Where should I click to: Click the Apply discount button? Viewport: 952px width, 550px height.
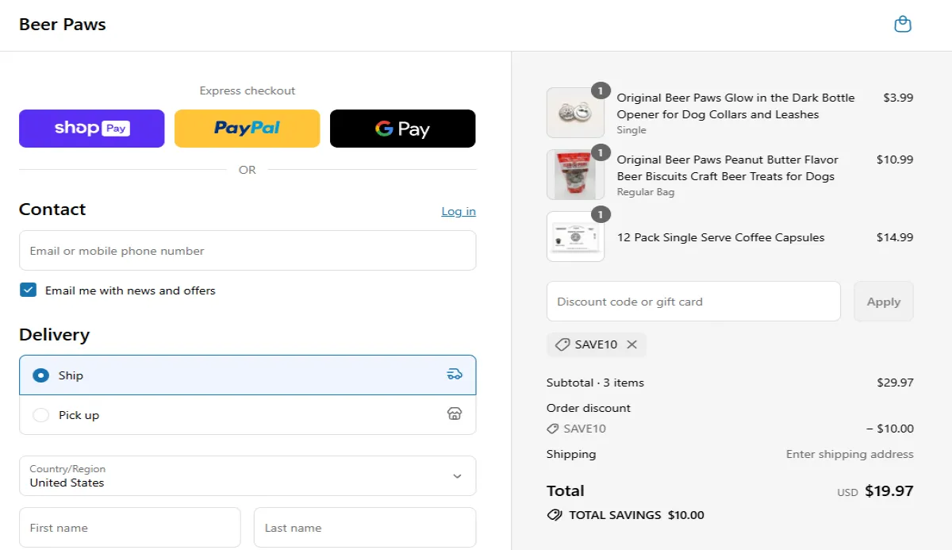coord(883,301)
